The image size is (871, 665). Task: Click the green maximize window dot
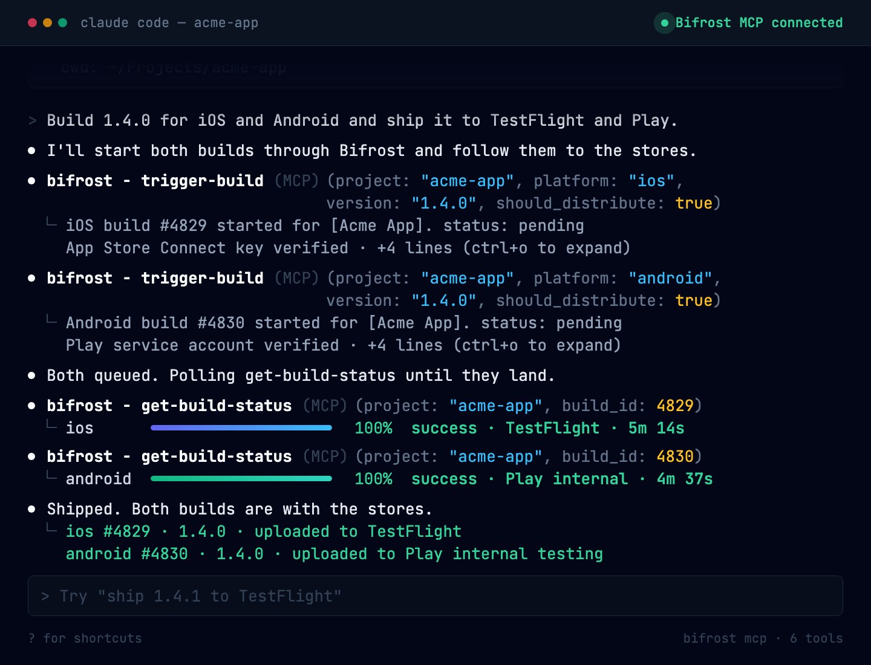63,23
